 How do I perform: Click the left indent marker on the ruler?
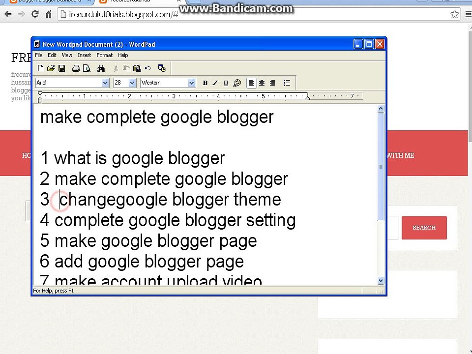point(40,97)
